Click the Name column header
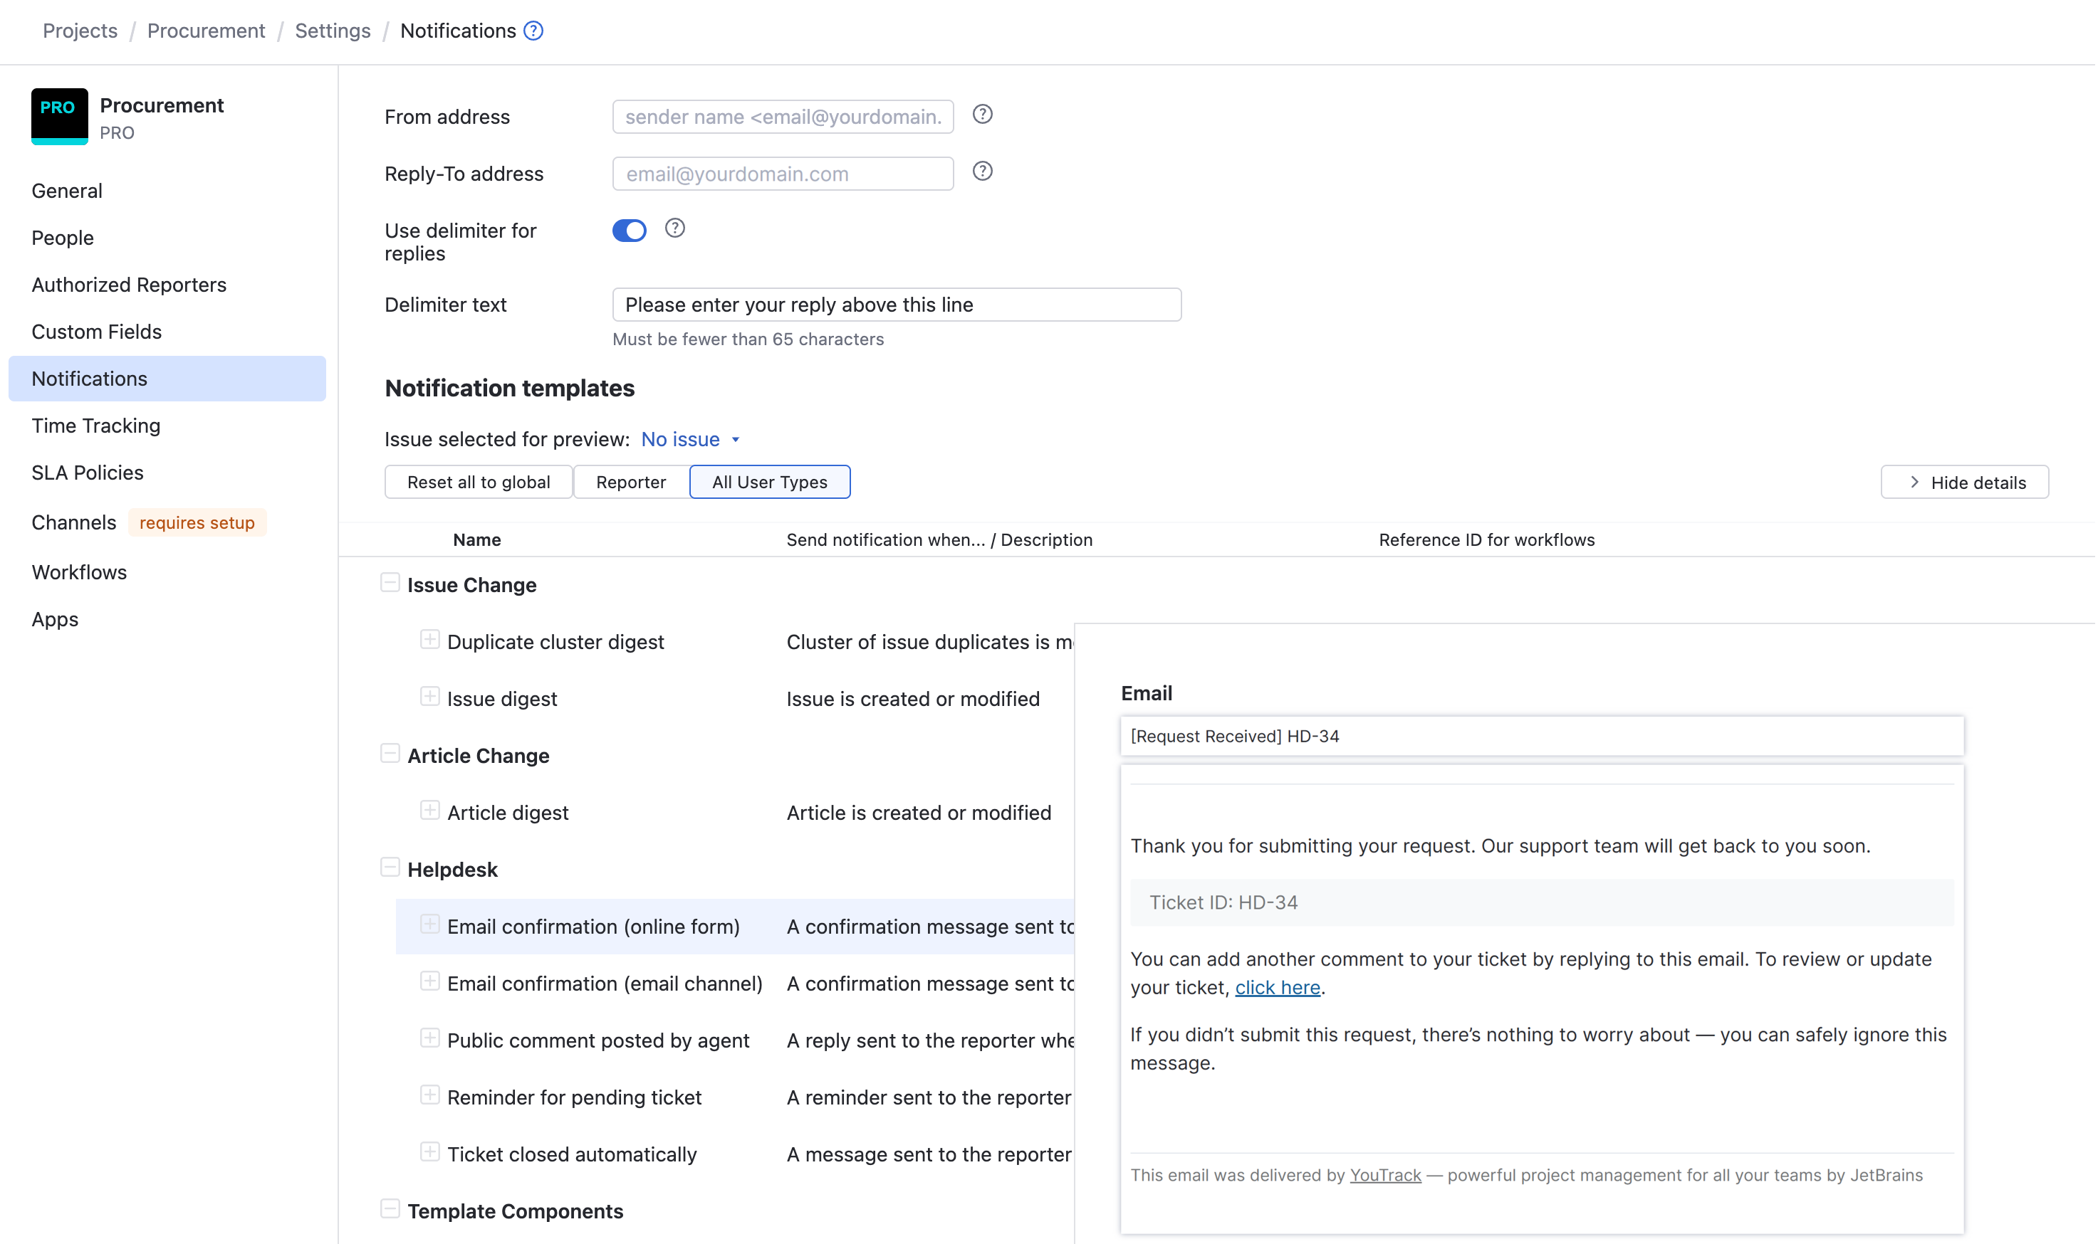 [477, 540]
